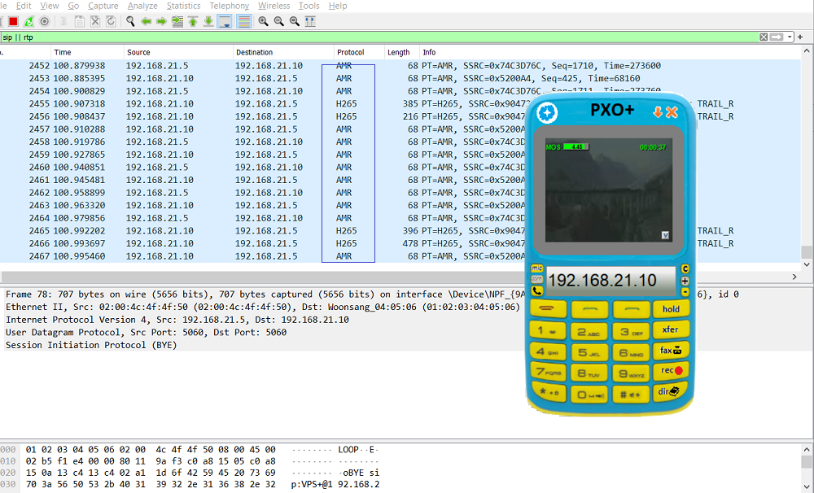Minimize softphone with the orange down arrow

[658, 112]
